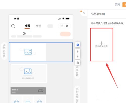Select the gray theme title banner module

[28, 91]
